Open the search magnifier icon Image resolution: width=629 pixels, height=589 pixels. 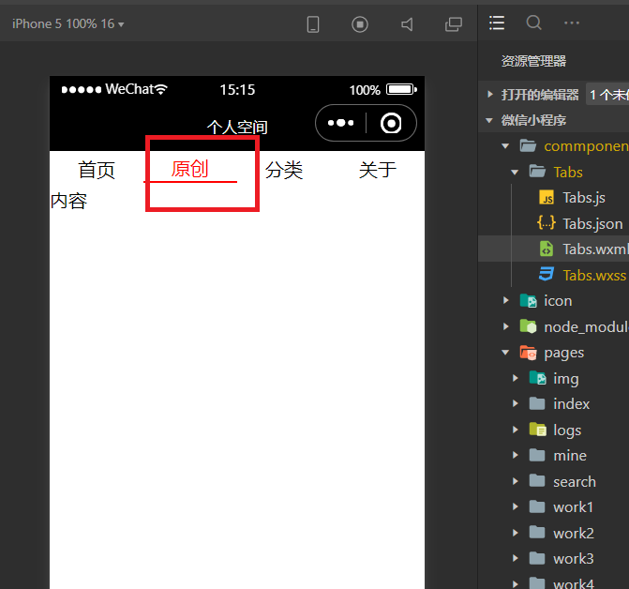click(x=534, y=23)
